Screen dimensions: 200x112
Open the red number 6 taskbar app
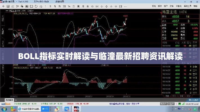[76, 108]
